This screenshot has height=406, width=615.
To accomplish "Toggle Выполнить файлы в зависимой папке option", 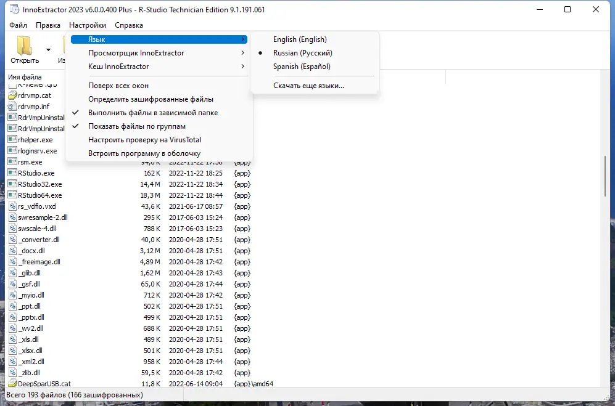I will click(159, 113).
